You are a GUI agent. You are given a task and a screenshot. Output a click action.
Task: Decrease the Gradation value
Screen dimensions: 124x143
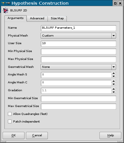pyautogui.click(x=113, y=92)
